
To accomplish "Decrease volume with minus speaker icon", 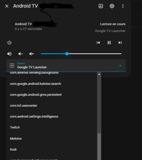I will coord(21,54).
